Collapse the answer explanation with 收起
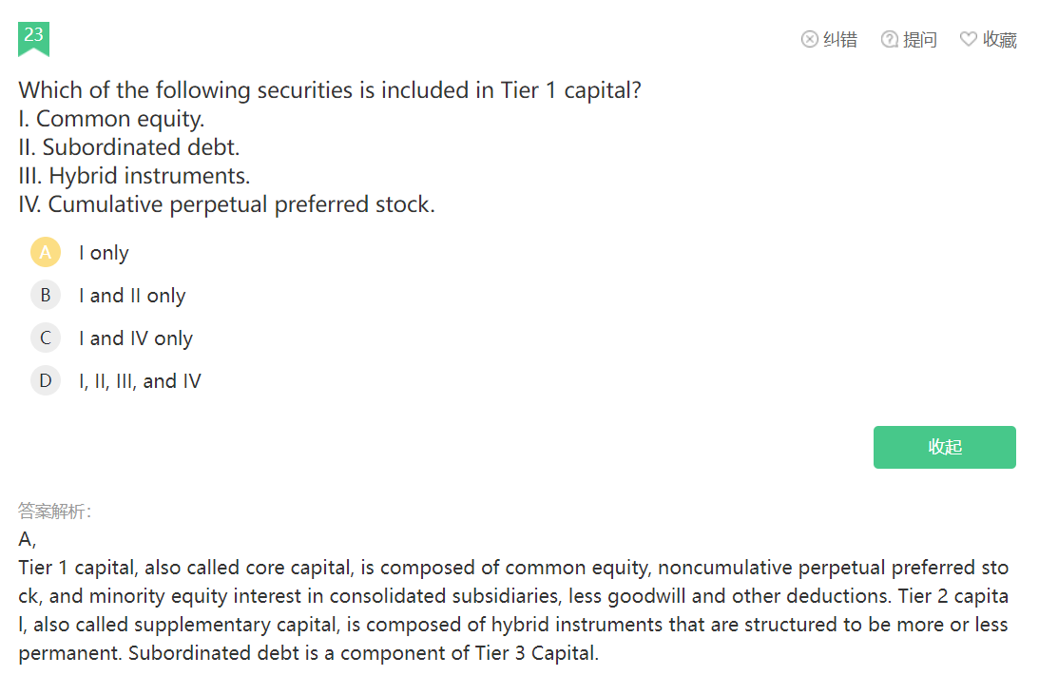The image size is (1039, 676). pyautogui.click(x=944, y=447)
